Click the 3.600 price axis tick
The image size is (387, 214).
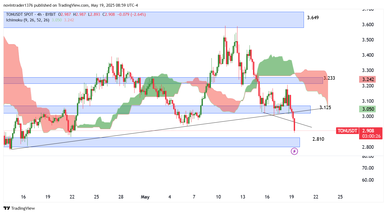point(367,25)
